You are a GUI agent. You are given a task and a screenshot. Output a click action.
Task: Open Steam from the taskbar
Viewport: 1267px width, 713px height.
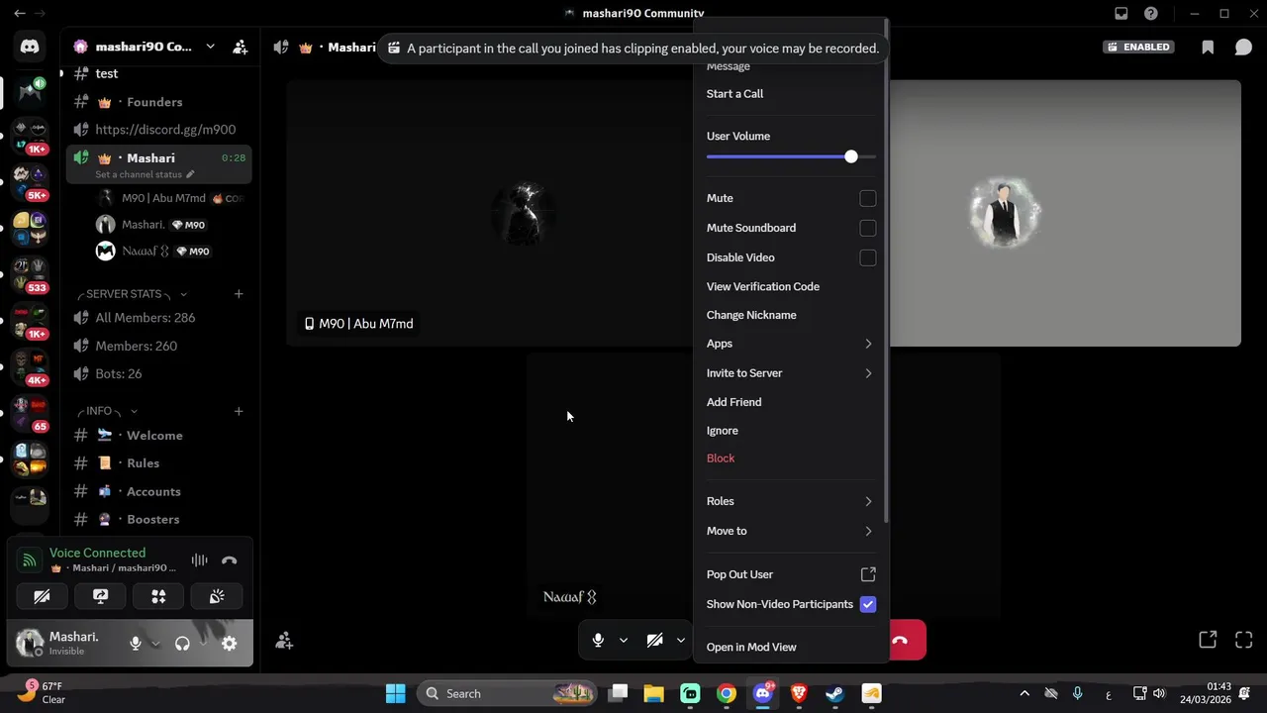coord(834,693)
